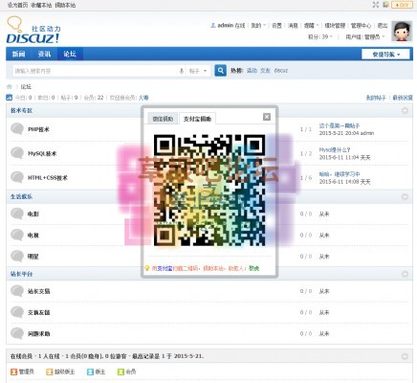
Task: Collapse the 生活娱乐 category section
Action: tap(405, 196)
